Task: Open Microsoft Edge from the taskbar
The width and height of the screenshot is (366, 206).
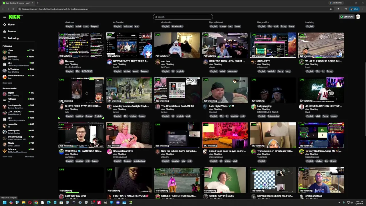Action: [x=49, y=203]
